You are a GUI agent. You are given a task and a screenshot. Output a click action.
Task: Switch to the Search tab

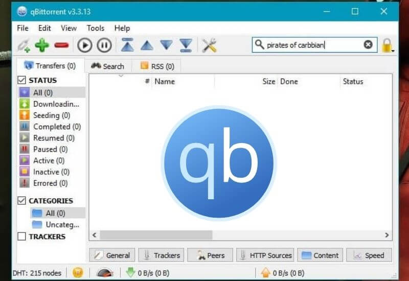(107, 66)
